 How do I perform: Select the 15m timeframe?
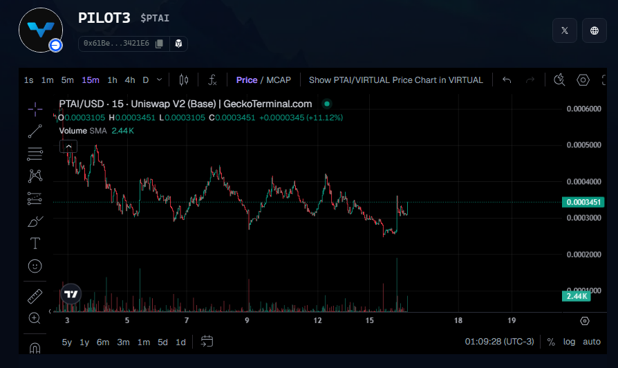[x=91, y=80]
